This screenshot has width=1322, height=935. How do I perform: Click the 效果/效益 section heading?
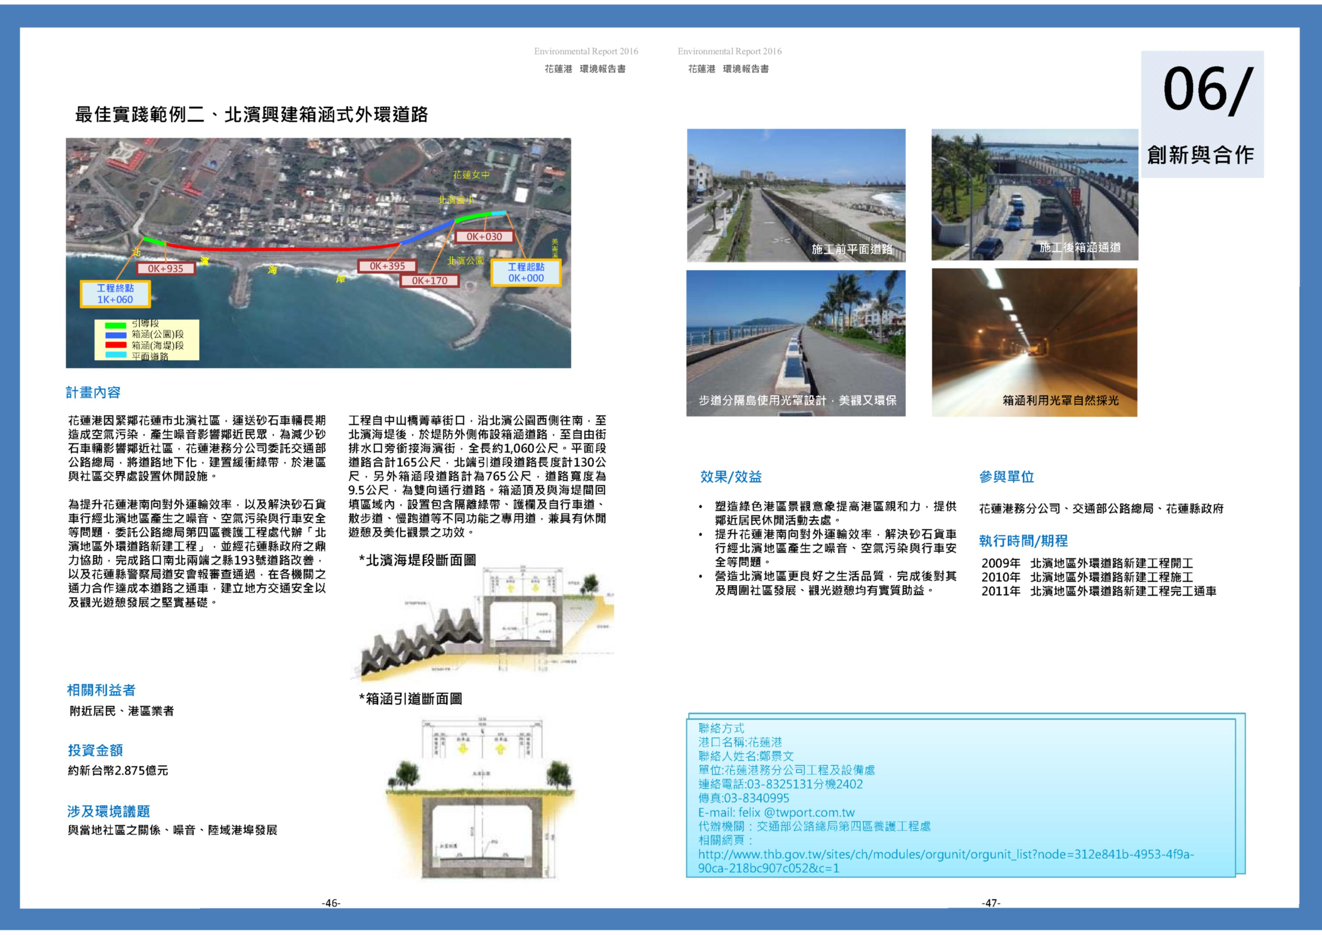(x=731, y=477)
